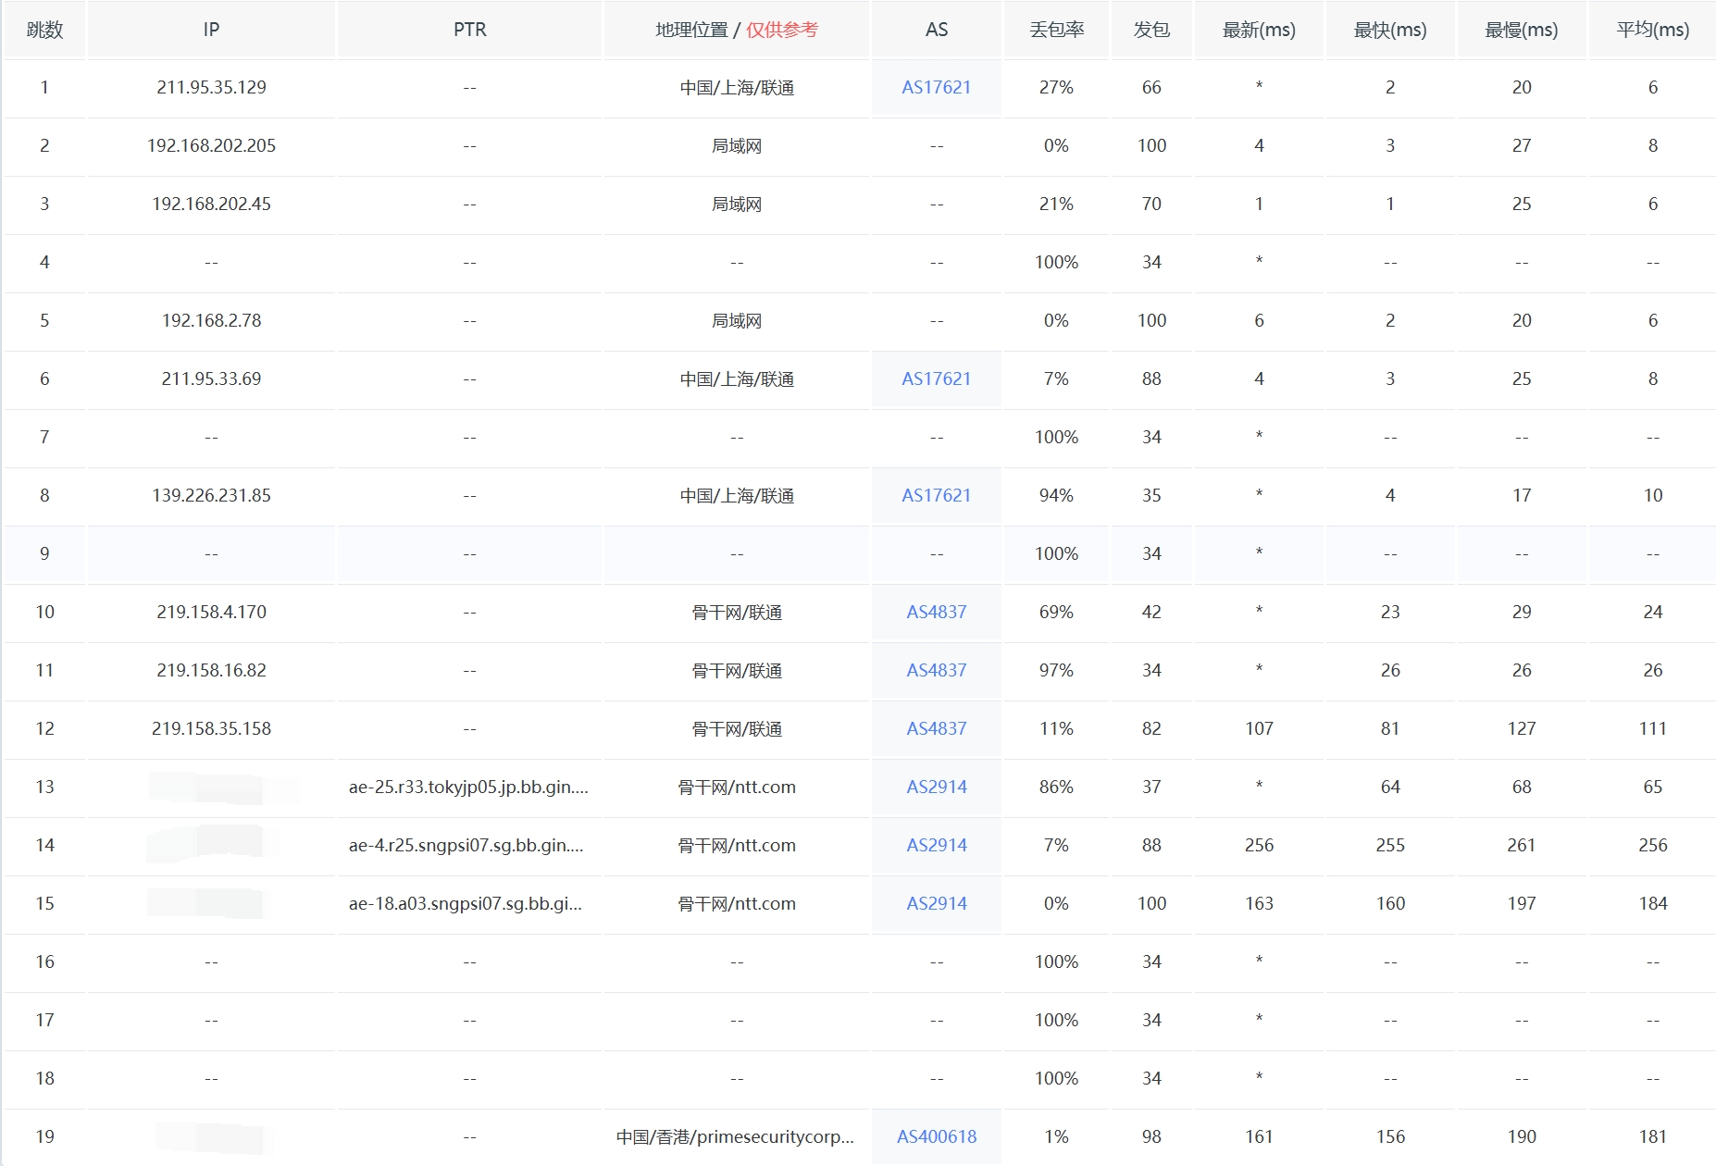Click the IP column header
Image resolution: width=1716 pixels, height=1166 pixels.
click(211, 30)
